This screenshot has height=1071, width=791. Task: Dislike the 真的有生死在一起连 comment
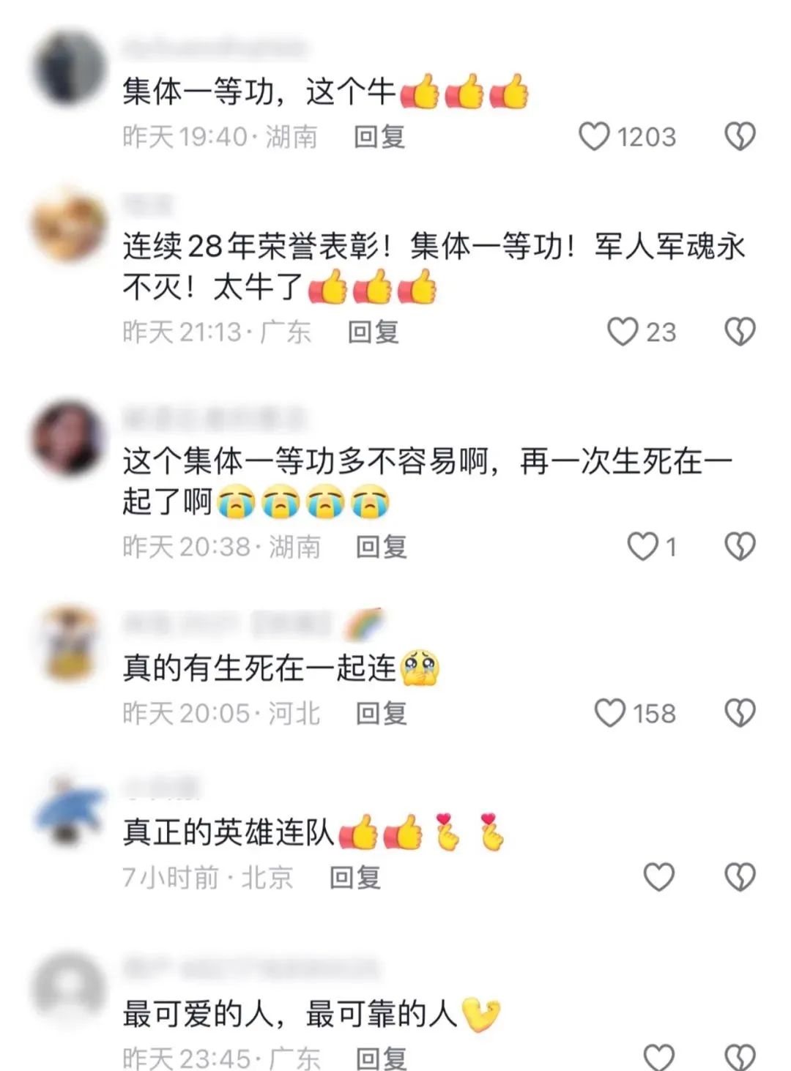pyautogui.click(x=740, y=713)
